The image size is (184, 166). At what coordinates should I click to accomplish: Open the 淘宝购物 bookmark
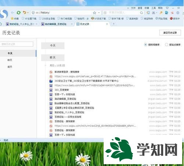(x=147, y=19)
